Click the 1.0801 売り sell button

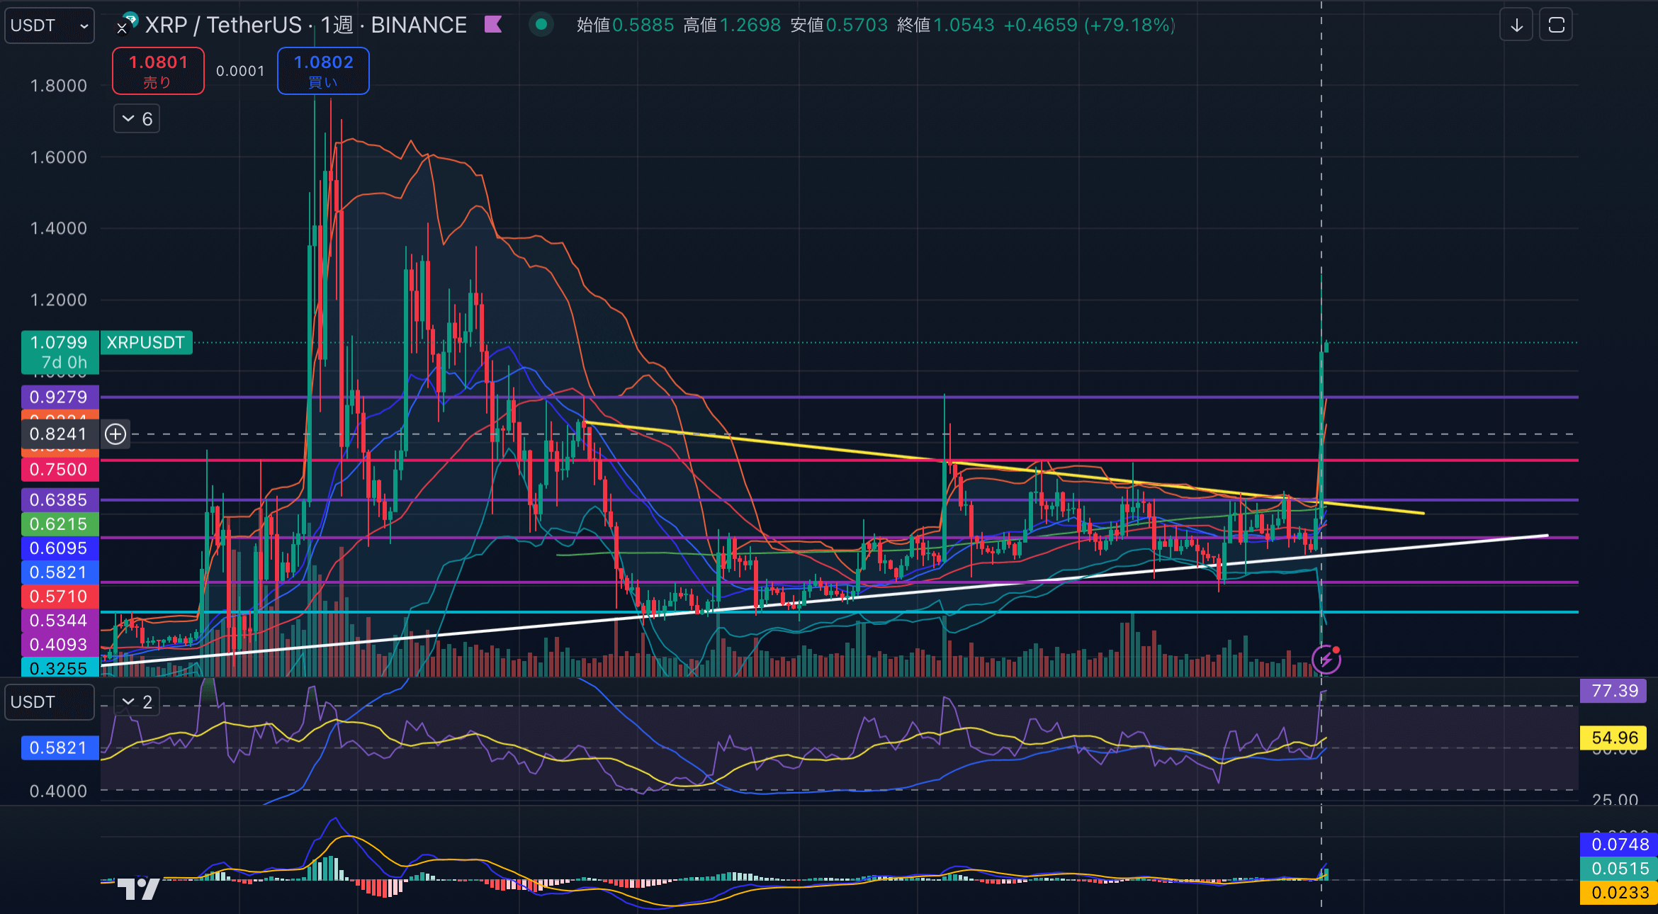(158, 71)
